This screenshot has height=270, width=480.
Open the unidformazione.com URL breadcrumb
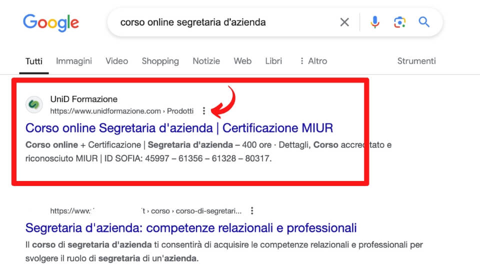click(122, 111)
